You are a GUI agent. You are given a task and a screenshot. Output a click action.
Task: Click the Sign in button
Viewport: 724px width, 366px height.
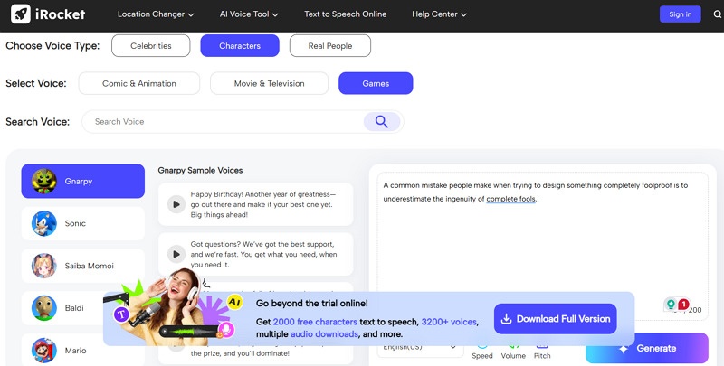click(x=681, y=14)
